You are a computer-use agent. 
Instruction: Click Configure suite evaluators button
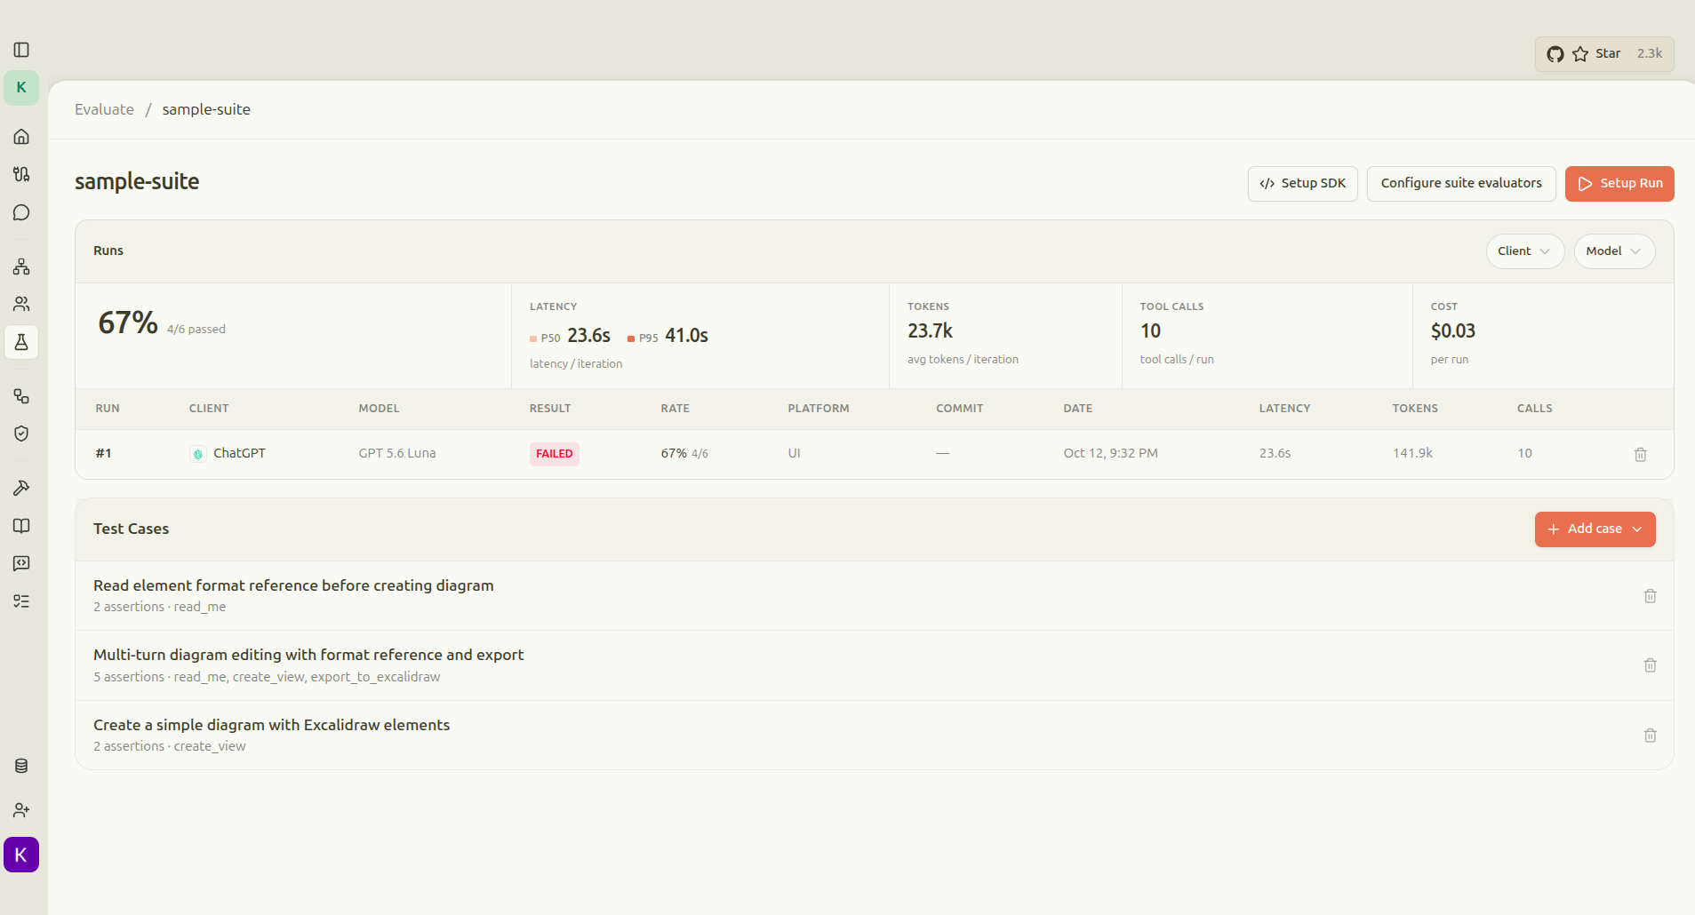[x=1460, y=184]
